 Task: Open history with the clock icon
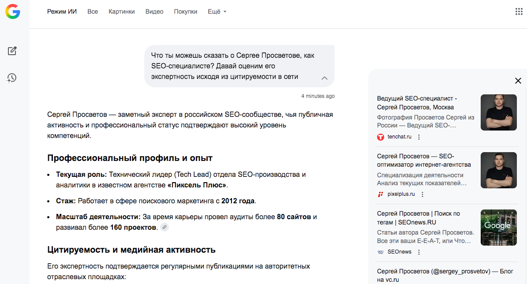tap(12, 78)
